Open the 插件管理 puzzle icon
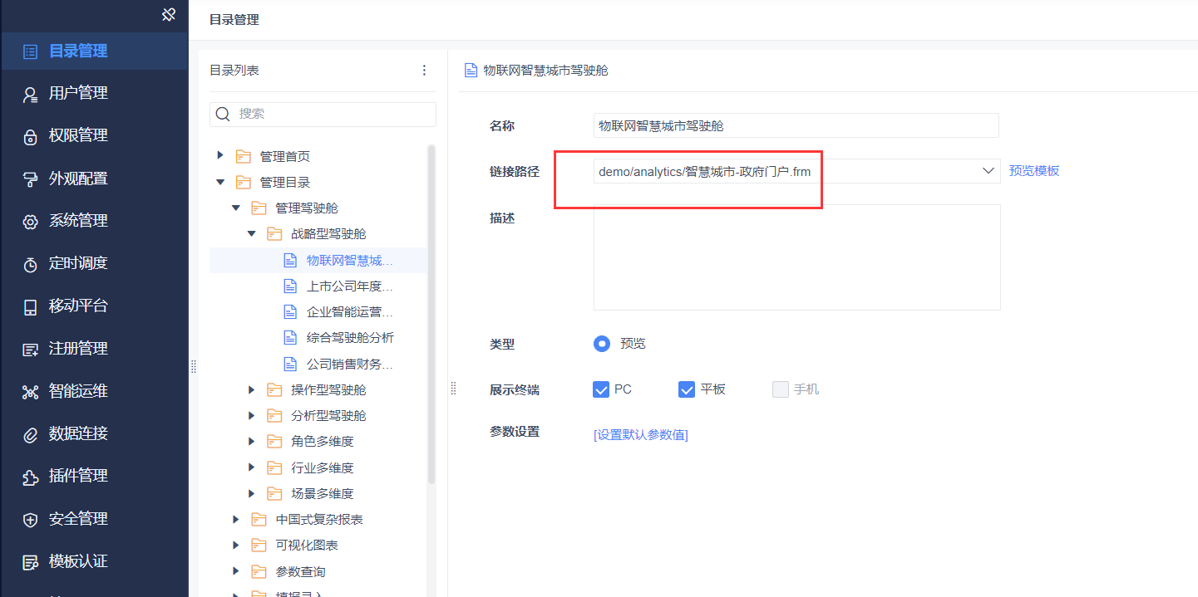 (x=31, y=477)
